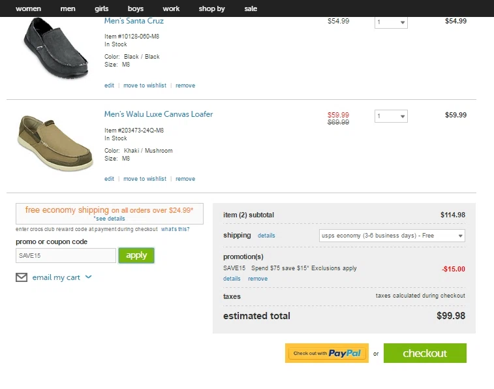Open usps economy shipping method dropdown
Screen dimensions: 494x389
[x=392, y=236]
